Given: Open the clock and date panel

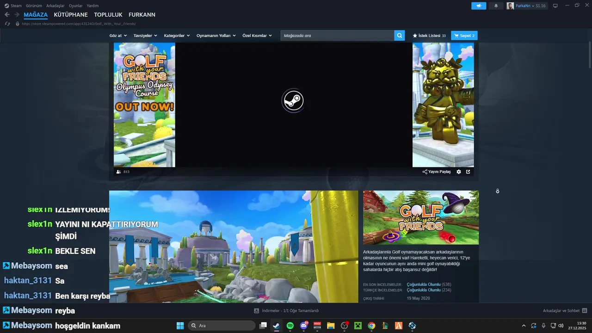Looking at the screenshot, I should click(577, 326).
